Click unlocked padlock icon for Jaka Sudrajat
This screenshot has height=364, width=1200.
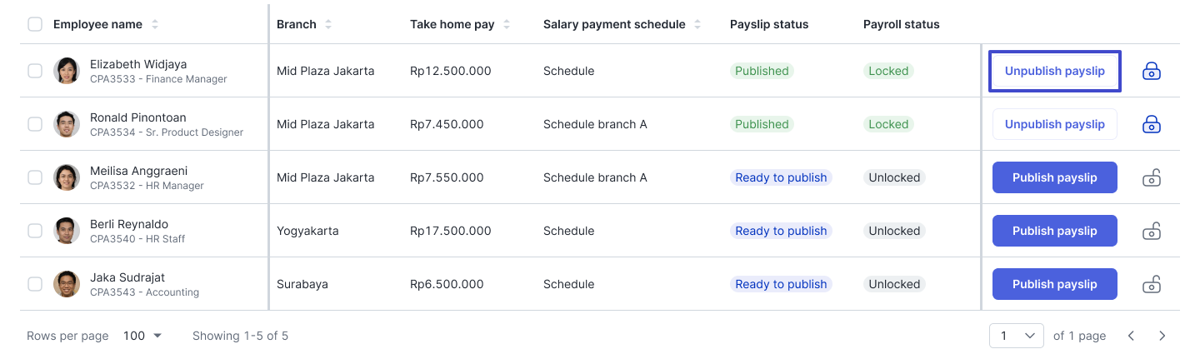(1152, 284)
